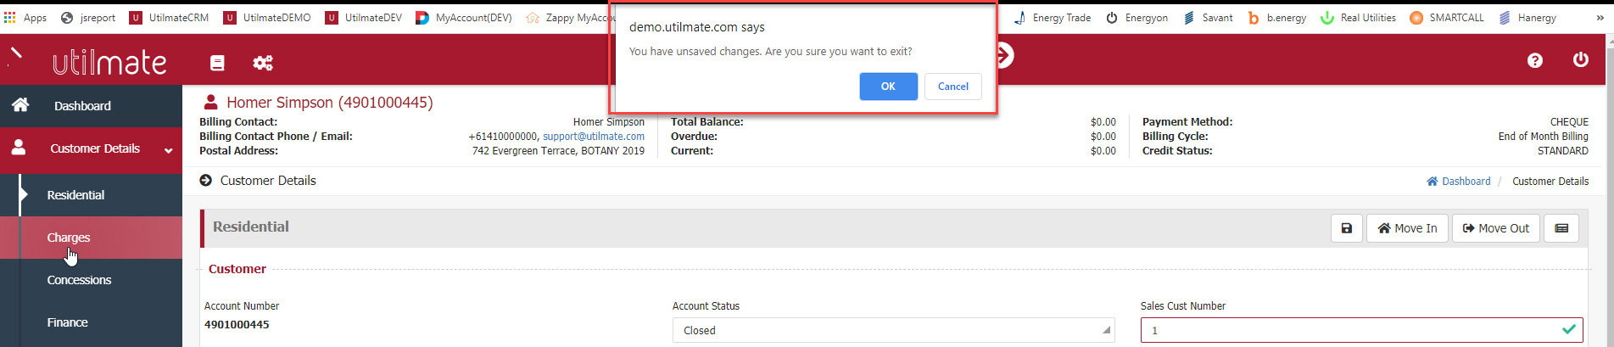The width and height of the screenshot is (1614, 347).
Task: Open the b.energy bookmark
Action: point(1277,18)
